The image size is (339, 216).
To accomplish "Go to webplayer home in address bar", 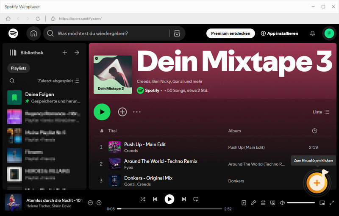I will pyautogui.click(x=8, y=19).
